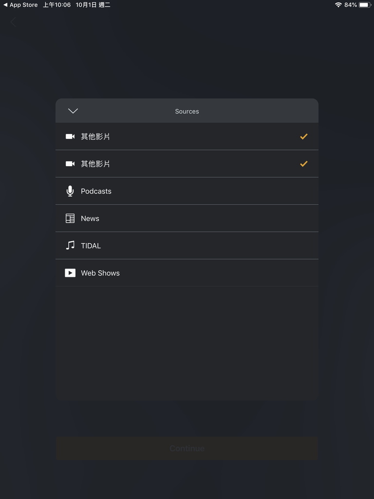The height and width of the screenshot is (499, 374).
Task: Tap the camera icon of the upper 其他影片 row
Action: [70, 136]
